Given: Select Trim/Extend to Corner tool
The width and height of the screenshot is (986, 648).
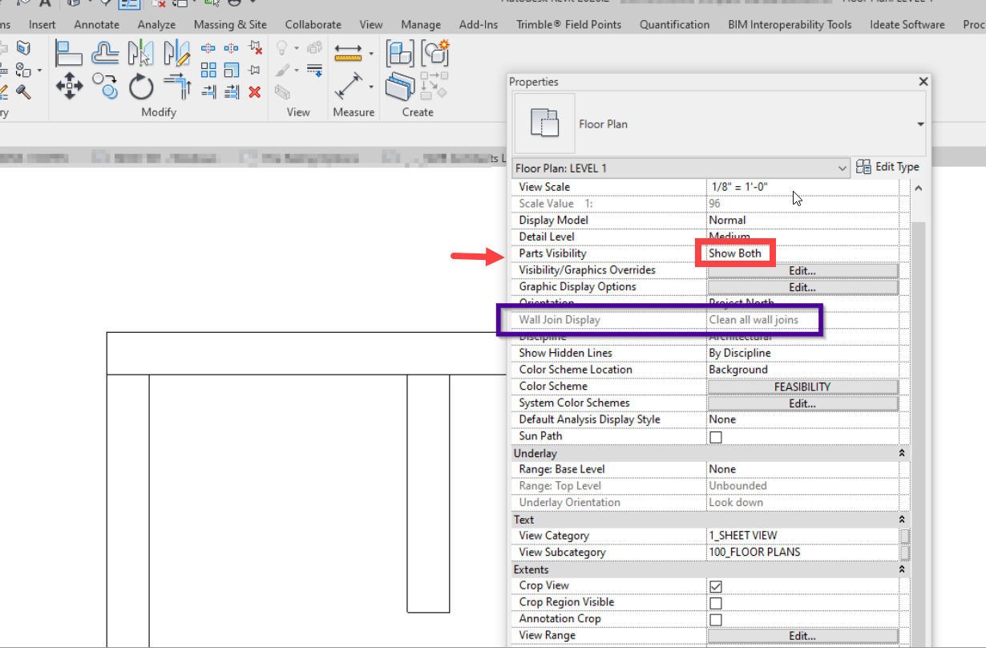Looking at the screenshot, I should [x=177, y=87].
